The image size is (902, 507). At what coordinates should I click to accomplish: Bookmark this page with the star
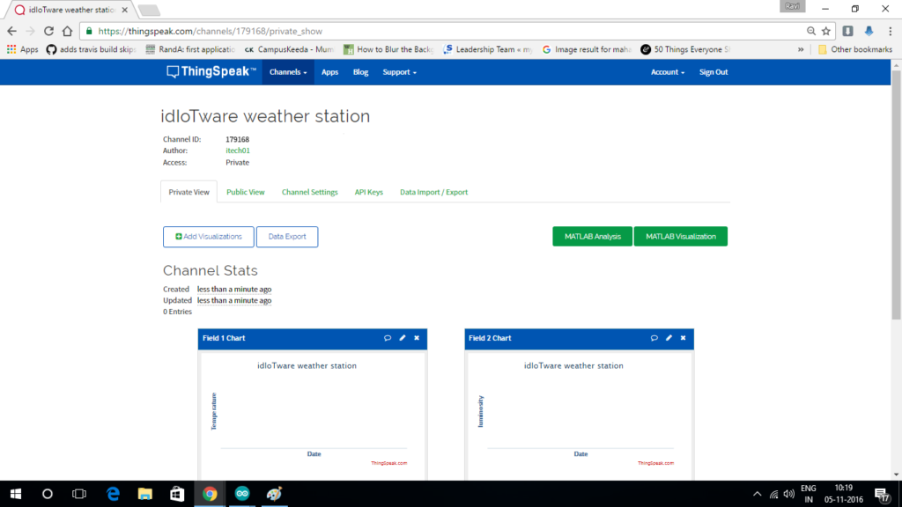point(826,31)
